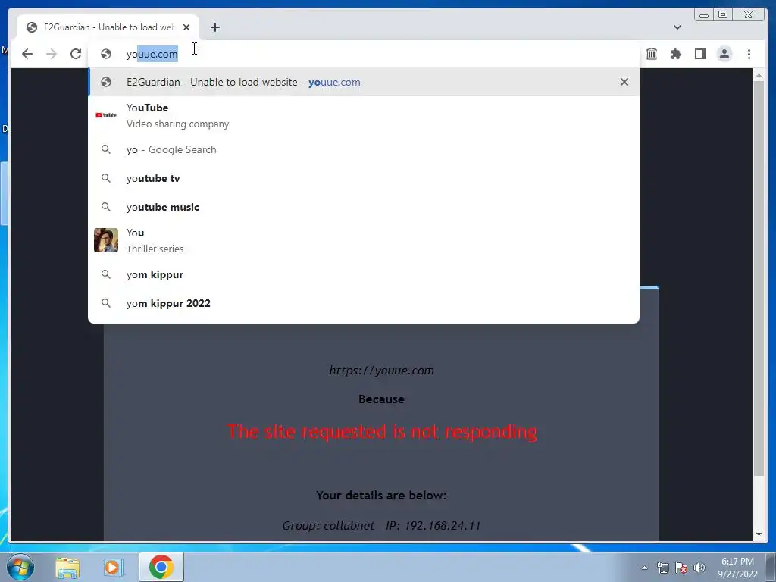The image size is (776, 582).
Task: Click the scrollbar down arrow
Action: [x=759, y=534]
